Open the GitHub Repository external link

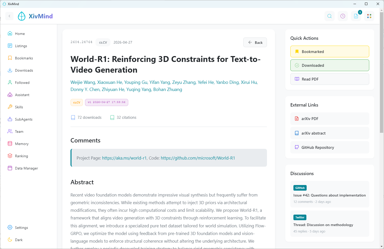click(330, 147)
